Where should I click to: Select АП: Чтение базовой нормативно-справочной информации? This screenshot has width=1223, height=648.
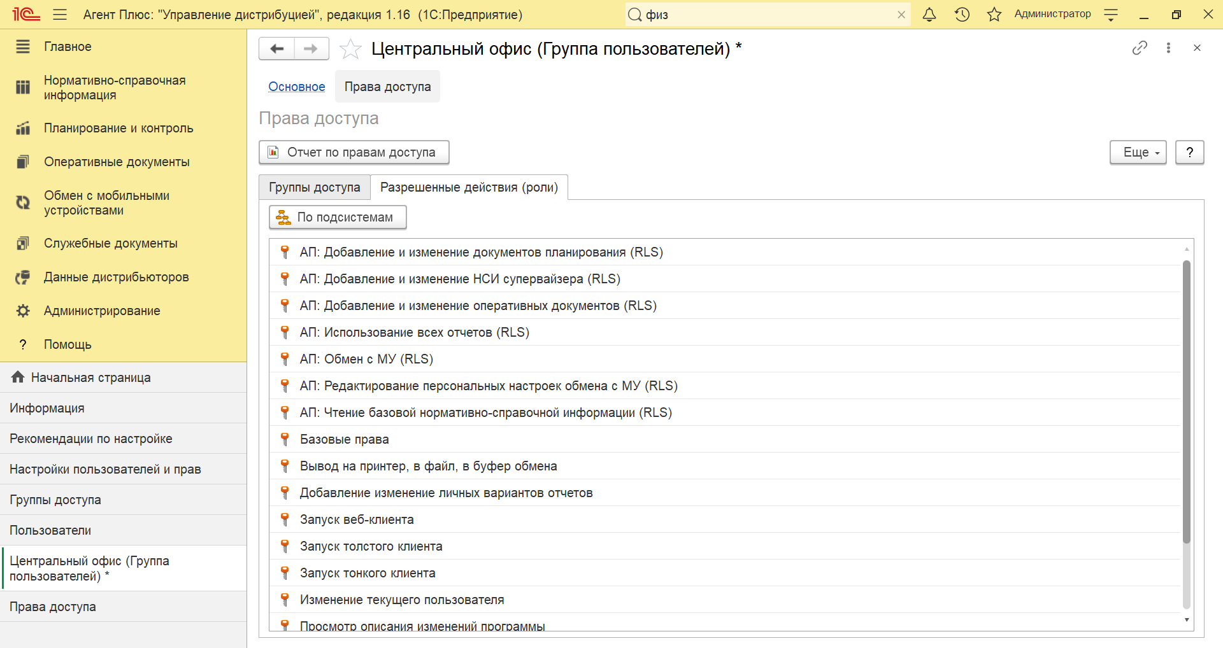pyautogui.click(x=725, y=412)
